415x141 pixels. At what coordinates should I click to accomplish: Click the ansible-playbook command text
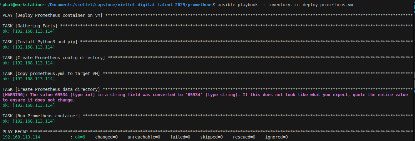pyautogui.click(x=237, y=5)
